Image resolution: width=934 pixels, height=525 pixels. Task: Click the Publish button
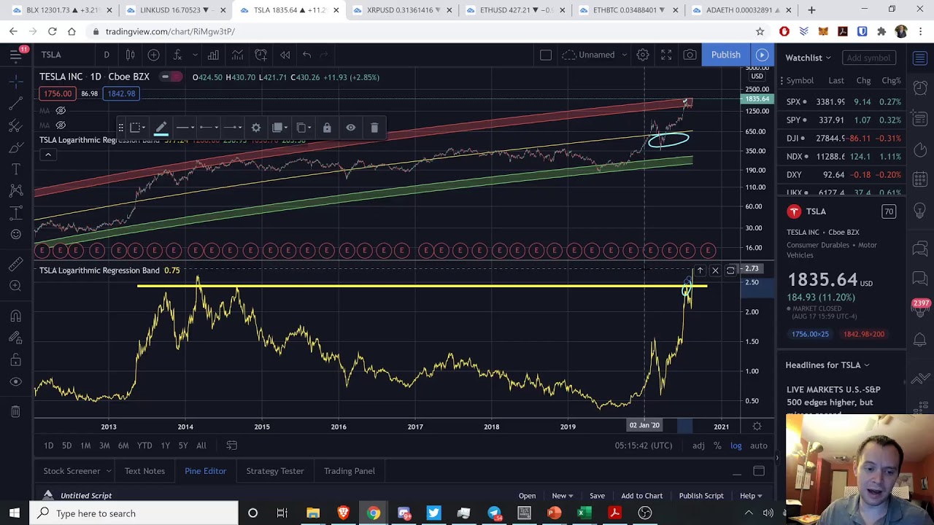(726, 55)
